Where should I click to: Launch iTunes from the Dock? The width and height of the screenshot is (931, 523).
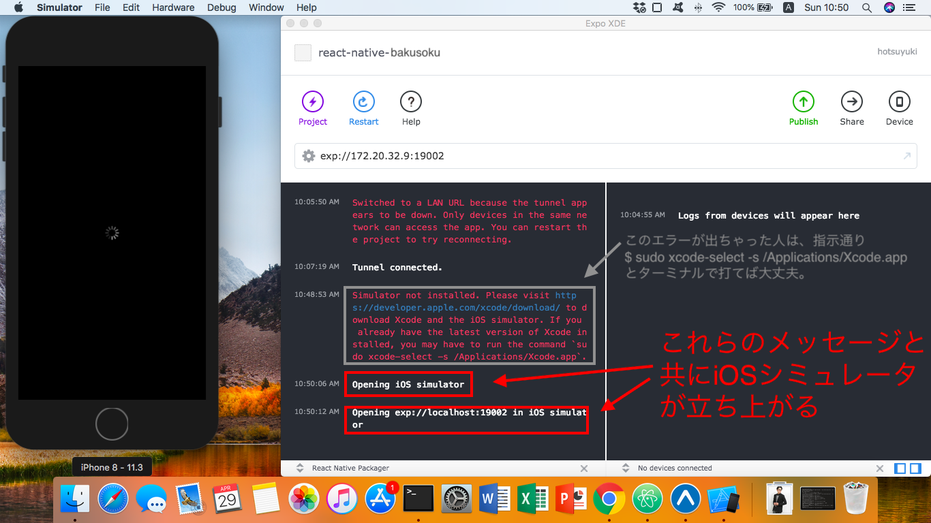tap(342, 500)
